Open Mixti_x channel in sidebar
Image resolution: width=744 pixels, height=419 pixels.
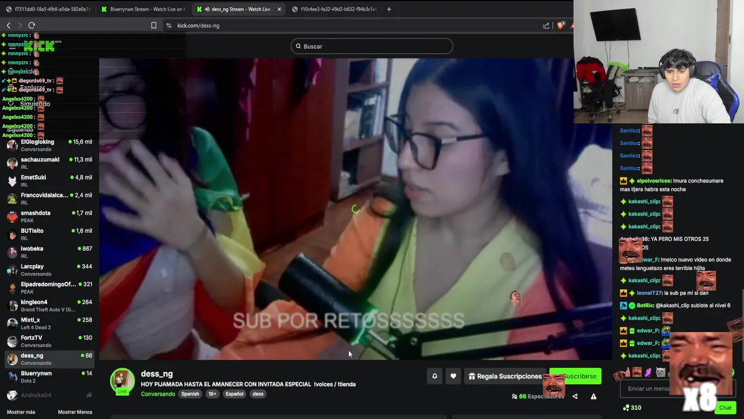tap(49, 323)
